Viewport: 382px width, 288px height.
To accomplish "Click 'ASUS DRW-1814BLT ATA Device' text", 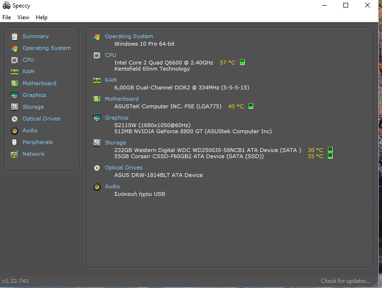I will pos(159,175).
